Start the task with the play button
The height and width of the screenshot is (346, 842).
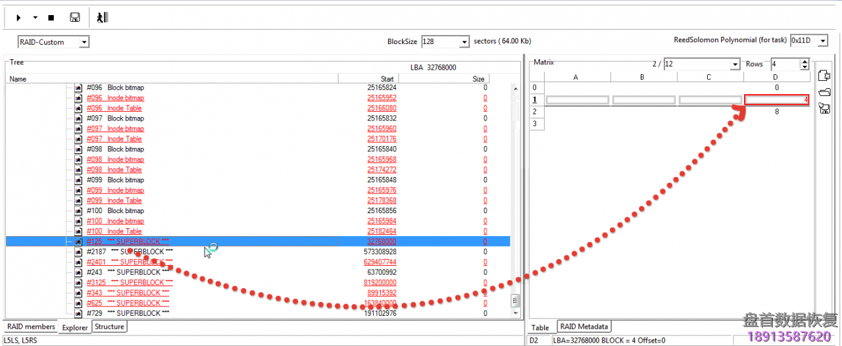pos(19,18)
